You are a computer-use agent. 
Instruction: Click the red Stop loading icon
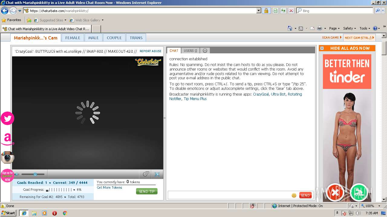pyautogui.click(x=291, y=11)
